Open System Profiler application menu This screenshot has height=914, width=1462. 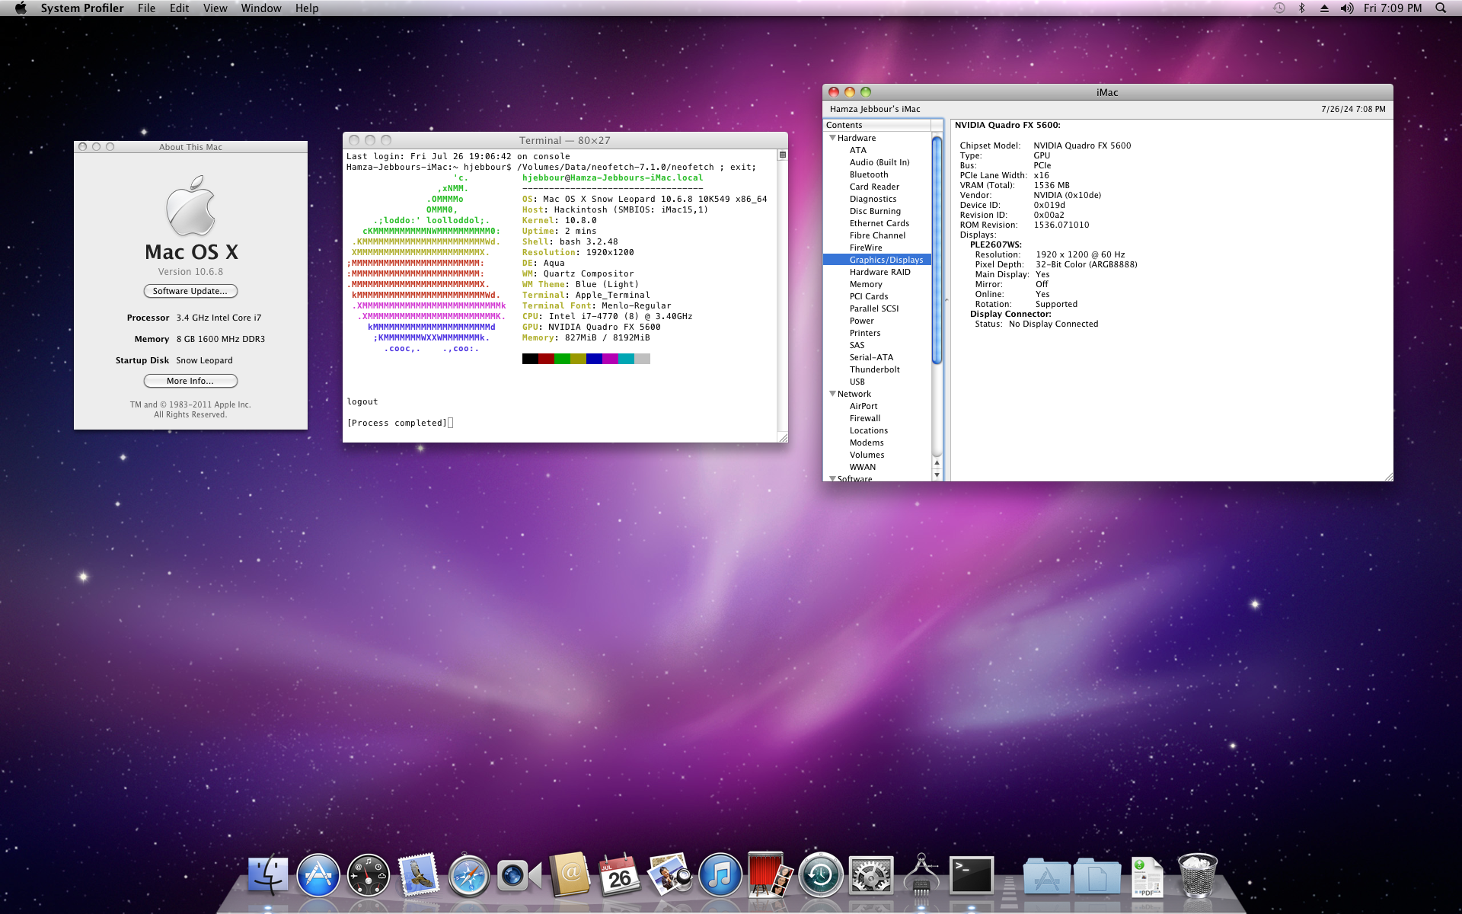tap(82, 8)
